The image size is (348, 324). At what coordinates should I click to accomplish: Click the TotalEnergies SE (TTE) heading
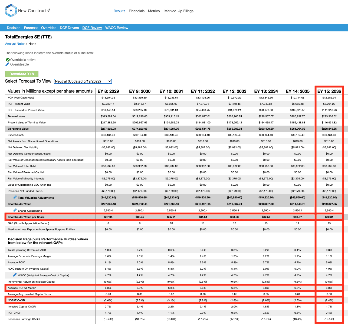(x=28, y=37)
